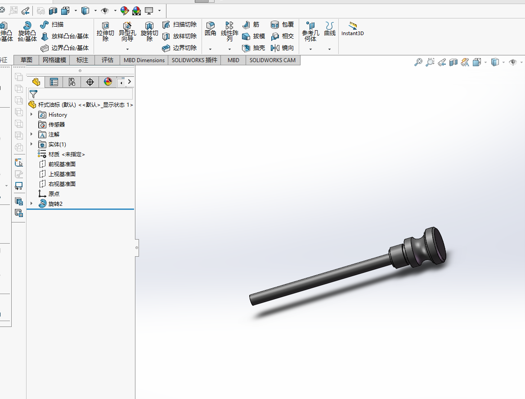
Task: Open dropdown arrow under 参考几何体
Action: [310, 49]
